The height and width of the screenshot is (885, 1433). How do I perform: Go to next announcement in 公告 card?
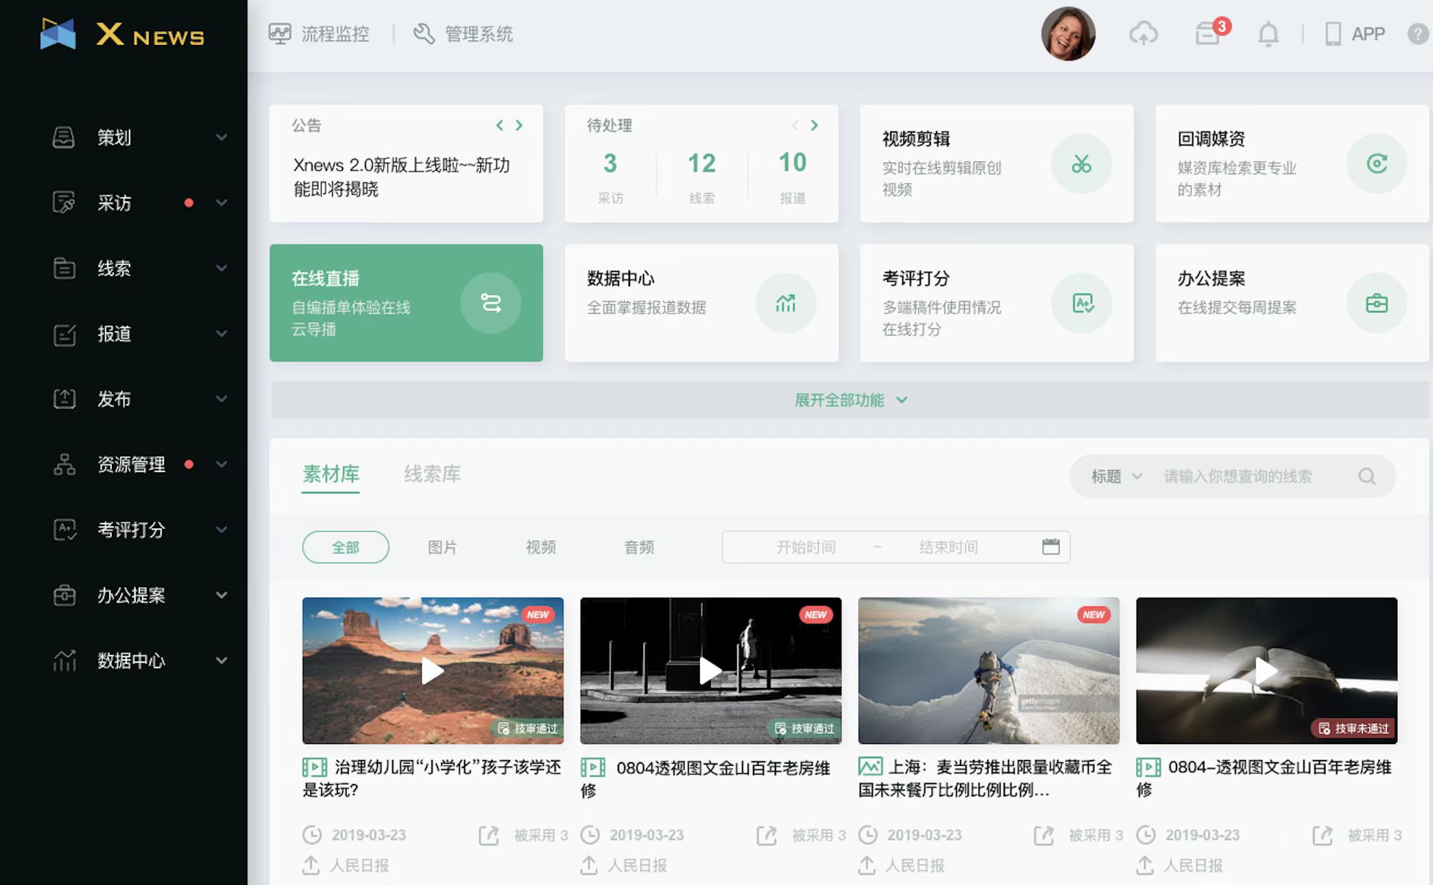pos(519,125)
